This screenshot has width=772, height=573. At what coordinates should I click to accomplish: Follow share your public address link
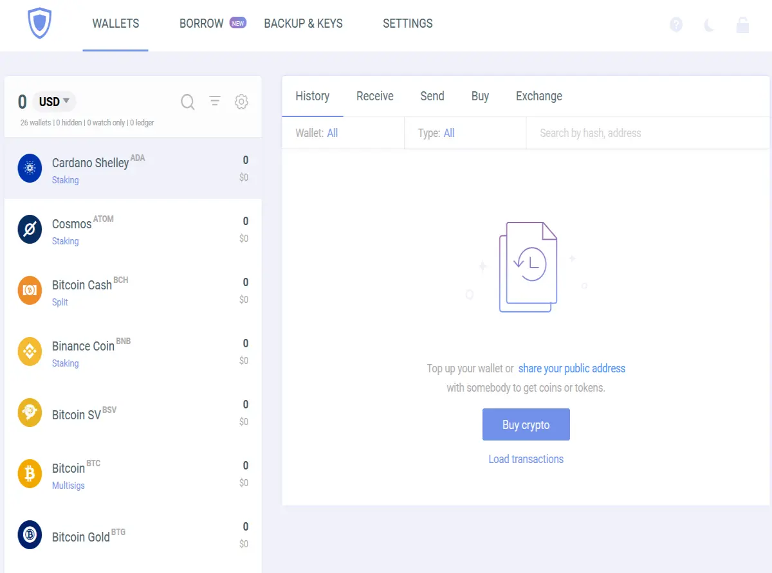[572, 368]
